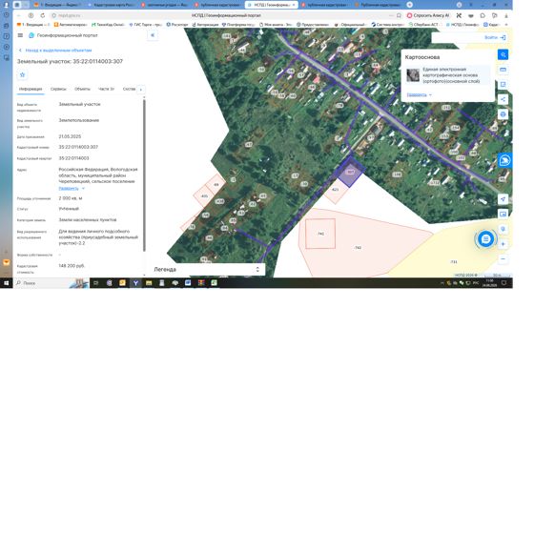Open the round blue chat assistant button

tap(485, 239)
